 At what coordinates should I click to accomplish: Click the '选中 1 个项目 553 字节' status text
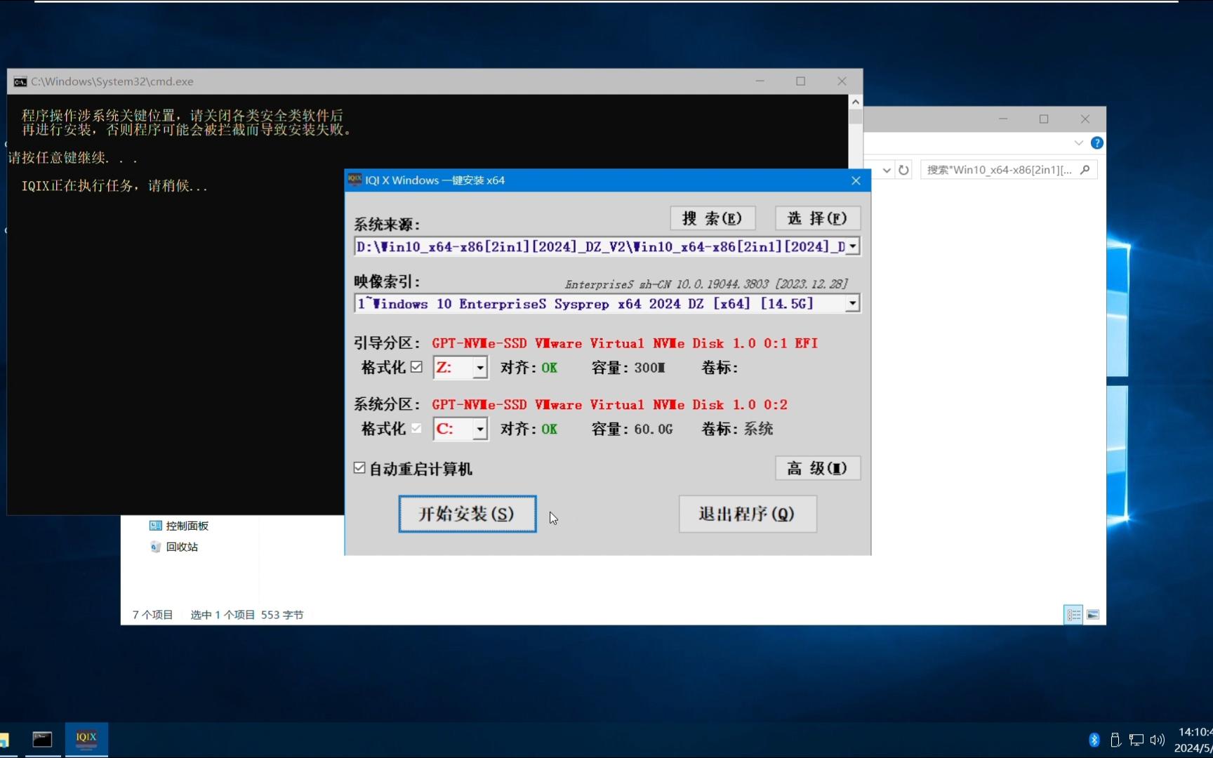coord(247,615)
